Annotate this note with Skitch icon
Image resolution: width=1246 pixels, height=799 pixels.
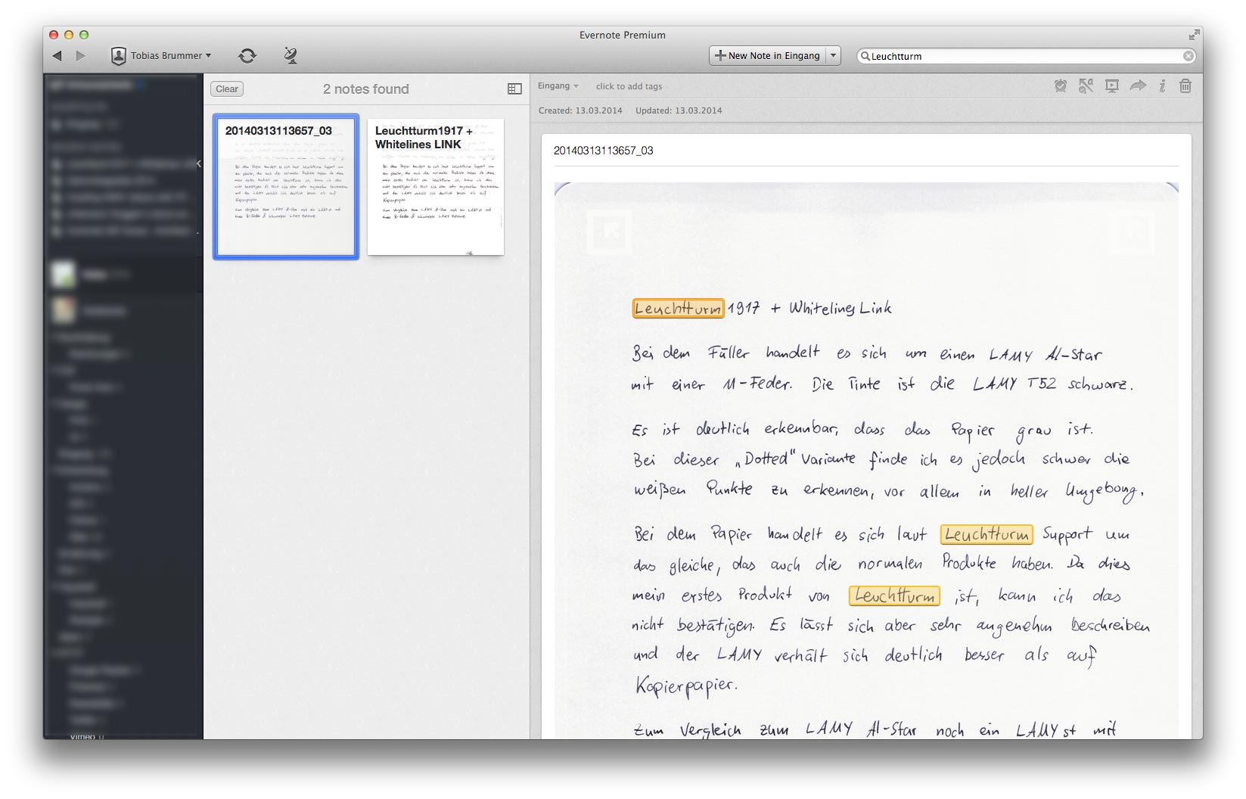pos(1086,86)
